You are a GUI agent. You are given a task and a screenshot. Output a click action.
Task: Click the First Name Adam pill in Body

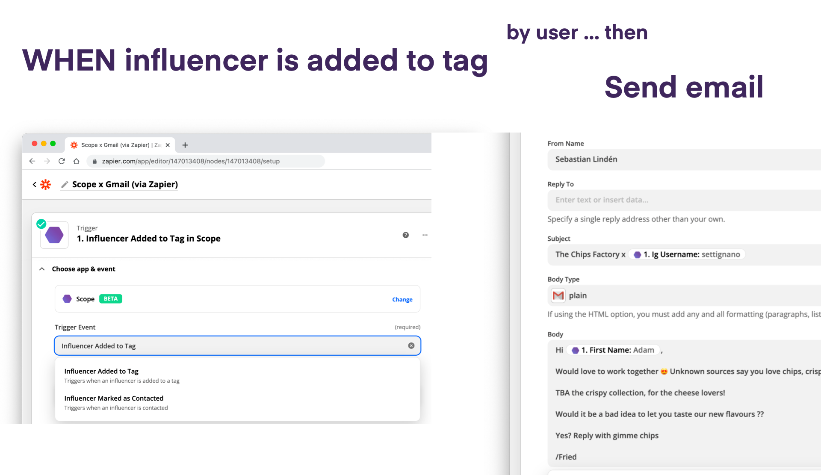(x=613, y=350)
